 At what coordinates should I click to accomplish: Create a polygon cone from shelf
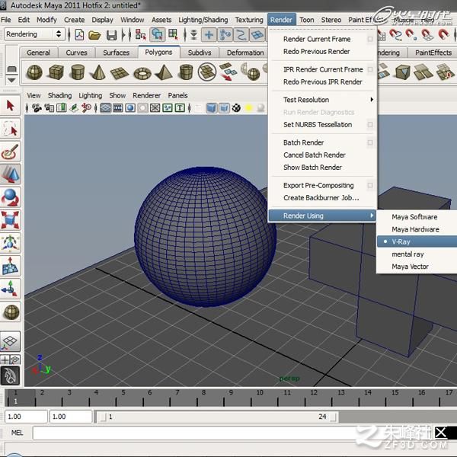pos(99,72)
